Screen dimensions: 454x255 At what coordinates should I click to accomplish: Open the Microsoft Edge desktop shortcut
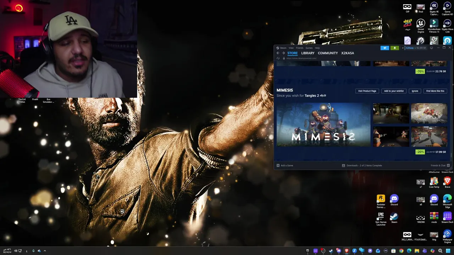[x=447, y=201]
